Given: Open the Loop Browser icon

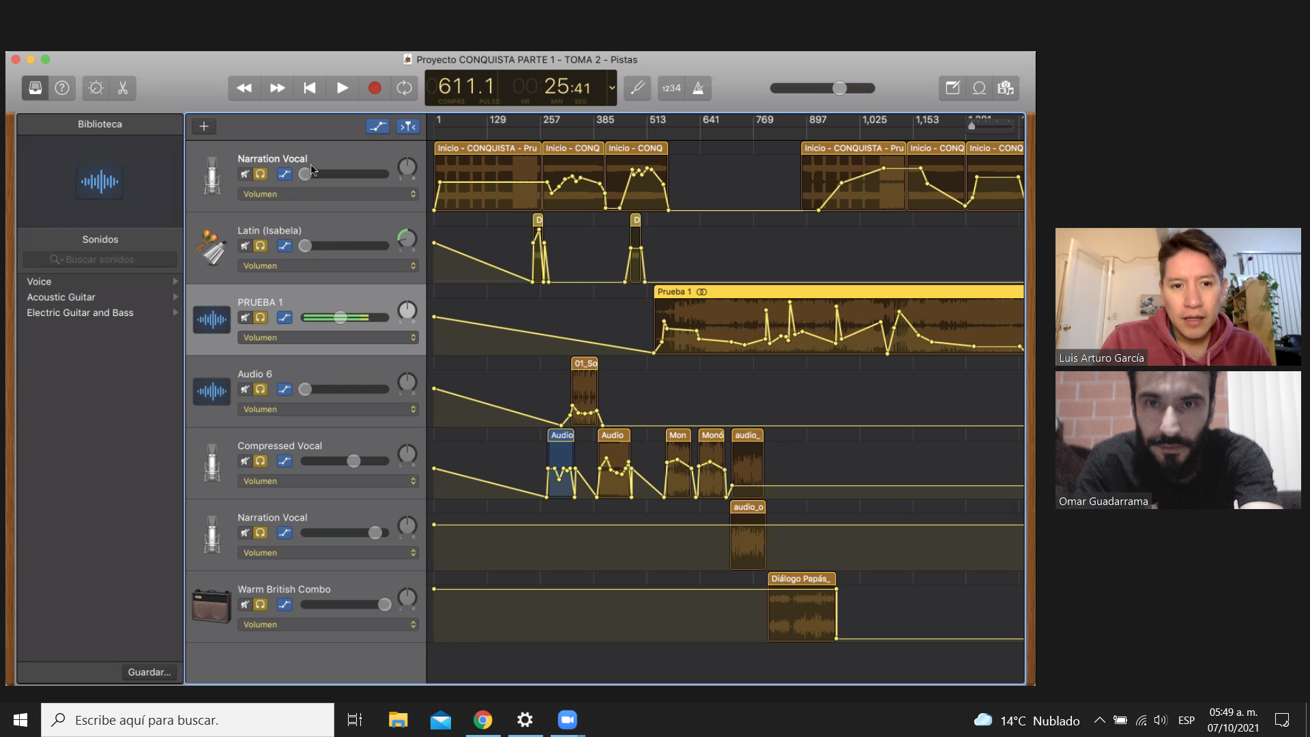Looking at the screenshot, I should [x=979, y=88].
